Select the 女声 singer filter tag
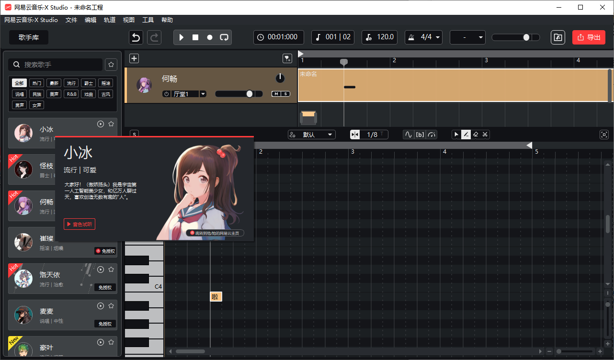This screenshot has width=614, height=360. 36,105
